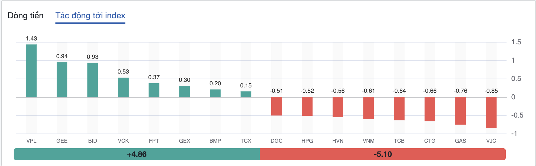Click the GAS bar showing -0.76
Viewport: 536px width, 166px height.
(460, 111)
